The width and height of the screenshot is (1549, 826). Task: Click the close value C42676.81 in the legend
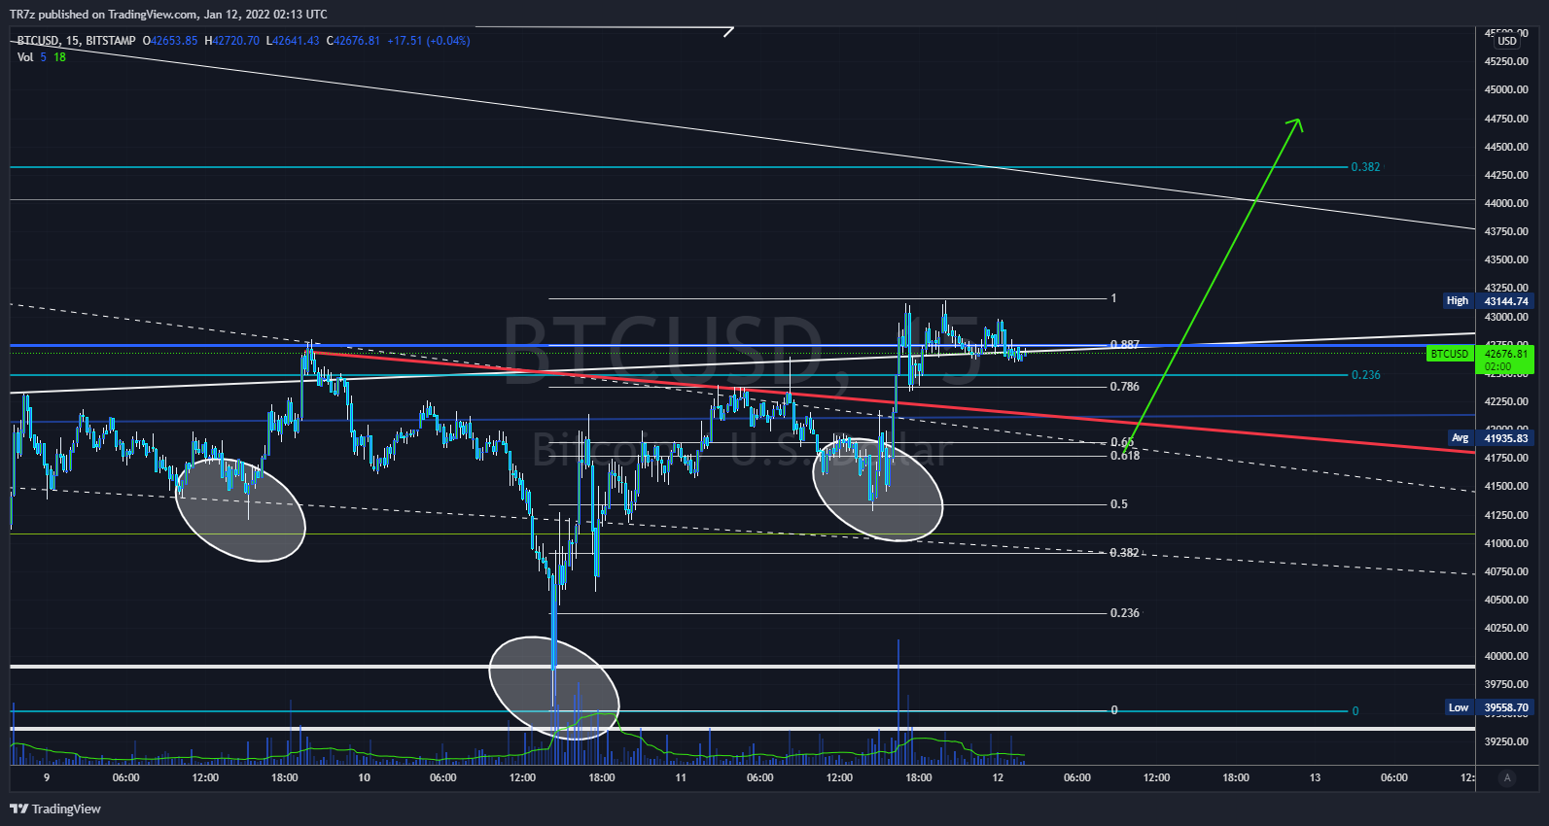coord(353,41)
